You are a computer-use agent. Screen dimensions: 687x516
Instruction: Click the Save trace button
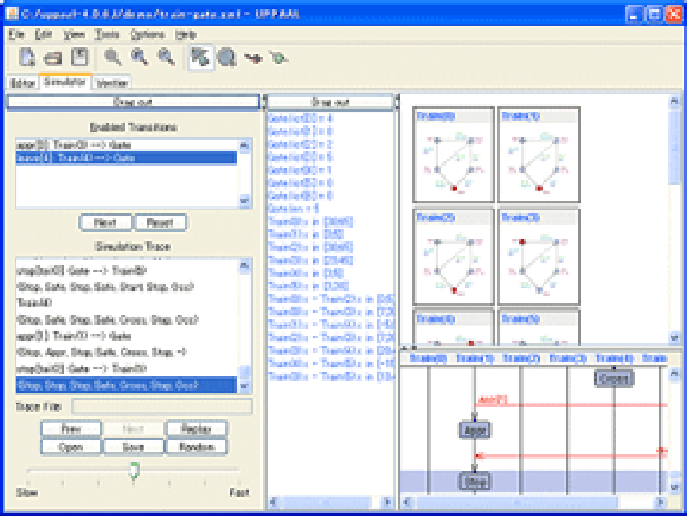133,446
